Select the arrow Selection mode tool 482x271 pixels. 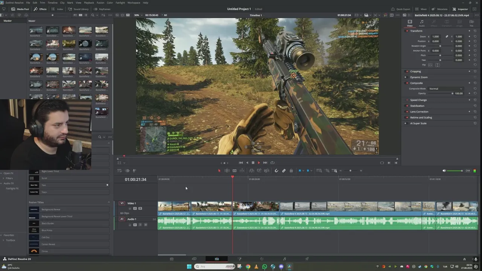point(219,171)
